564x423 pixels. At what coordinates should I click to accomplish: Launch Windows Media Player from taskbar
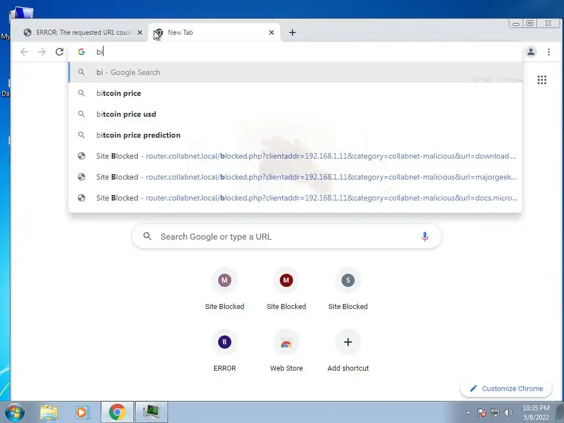(x=83, y=412)
